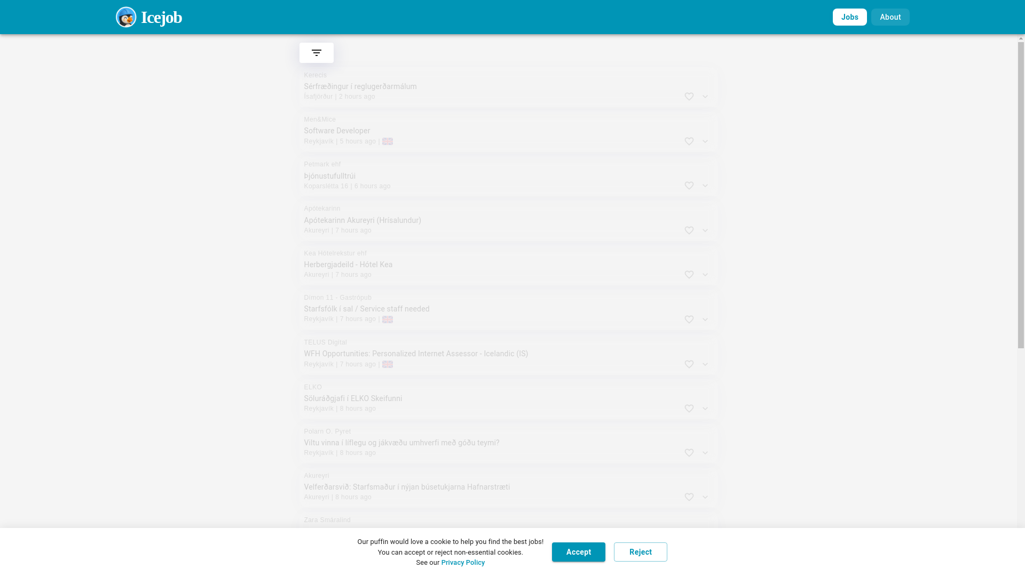The image size is (1025, 576).
Task: Click the Kerecis company name
Action: (315, 75)
